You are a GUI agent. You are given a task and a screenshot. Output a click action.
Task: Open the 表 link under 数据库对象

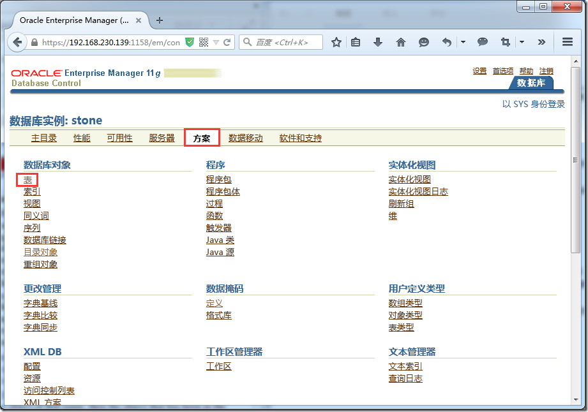click(x=27, y=180)
